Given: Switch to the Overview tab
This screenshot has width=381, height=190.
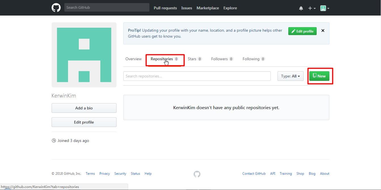Looking at the screenshot, I should [134, 59].
